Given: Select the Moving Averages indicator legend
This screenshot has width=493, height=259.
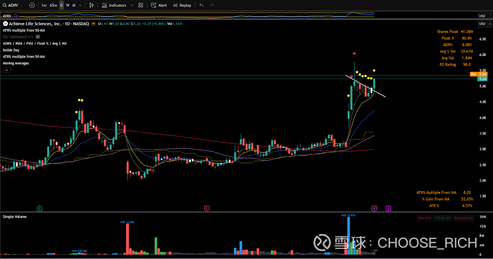Looking at the screenshot, I should (x=16, y=63).
